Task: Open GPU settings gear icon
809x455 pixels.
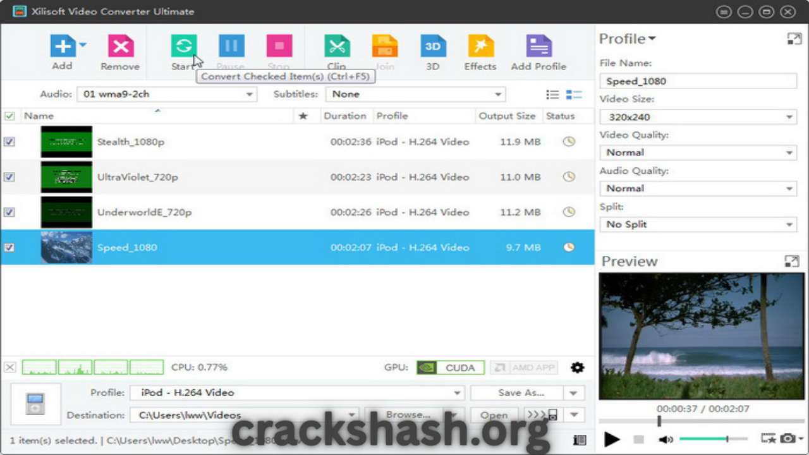Action: click(577, 367)
